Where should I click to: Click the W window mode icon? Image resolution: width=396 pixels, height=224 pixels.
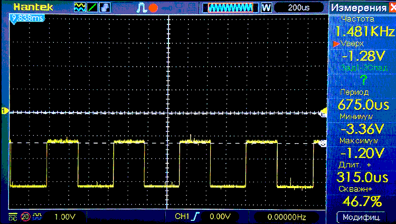[x=266, y=7]
